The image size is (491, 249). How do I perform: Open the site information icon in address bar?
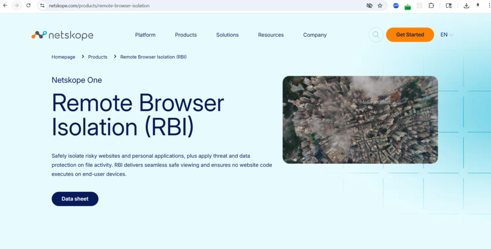pos(42,6)
